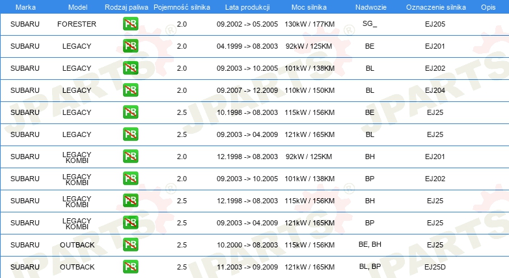The width and height of the screenshot is (509, 278).
Task: Click the Lata produkcji column header
Action: [x=247, y=7]
